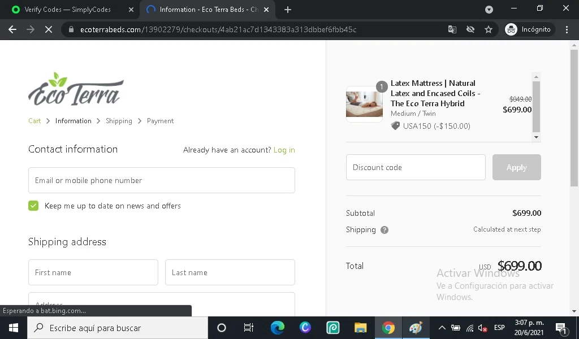Focus the Last name field
Image resolution: width=579 pixels, height=339 pixels.
pyautogui.click(x=230, y=272)
